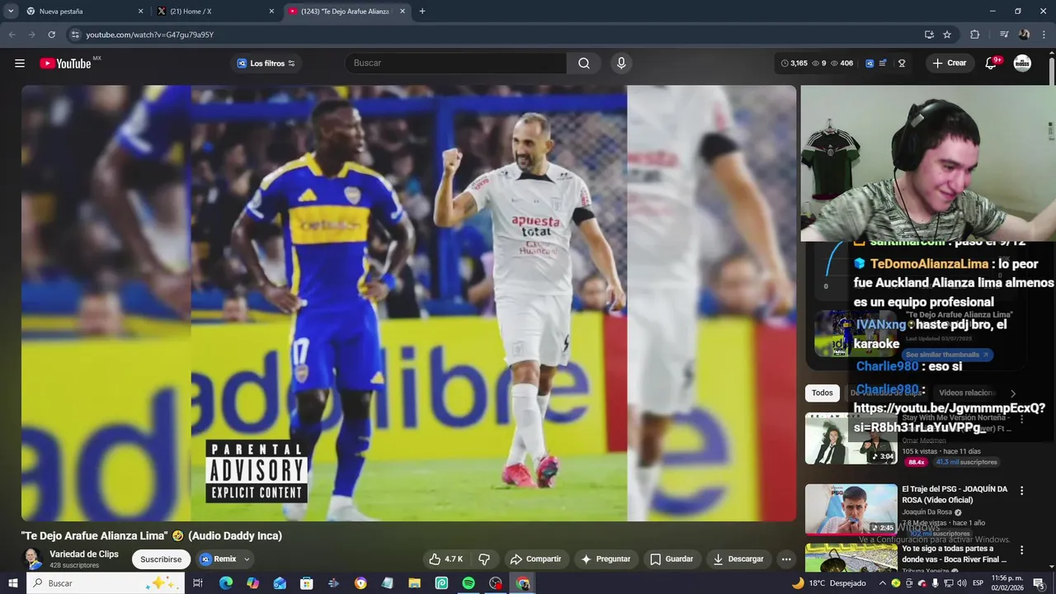Switch to the (21) Home / X tab
Image resolution: width=1056 pixels, height=594 pixels.
pyautogui.click(x=217, y=12)
